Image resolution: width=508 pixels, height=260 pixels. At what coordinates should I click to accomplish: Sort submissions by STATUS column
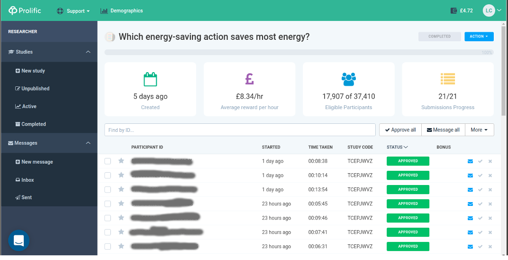397,147
